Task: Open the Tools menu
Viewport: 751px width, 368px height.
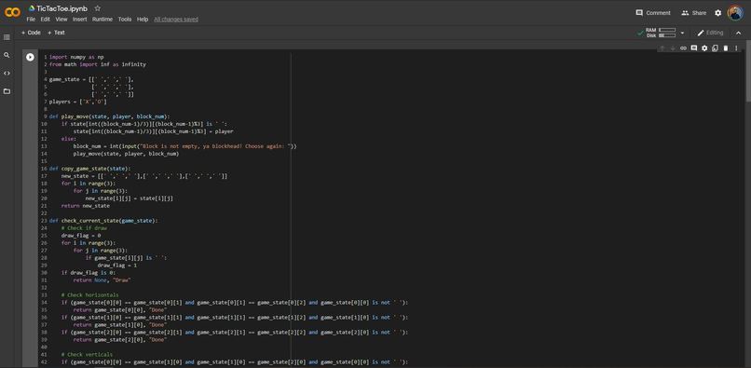Action: tap(125, 20)
